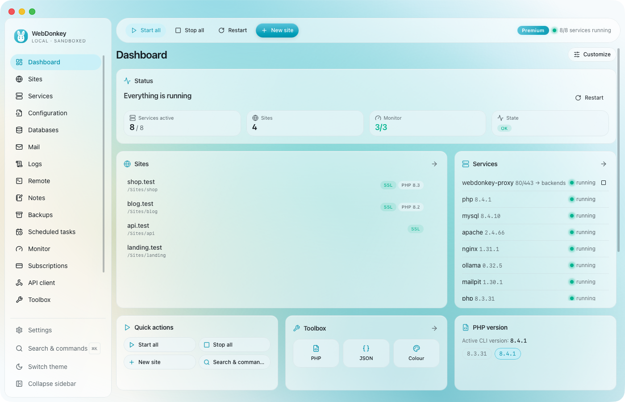Viewport: 625px width, 402px height.
Task: Open Mail in the sidebar
Action: (56, 147)
